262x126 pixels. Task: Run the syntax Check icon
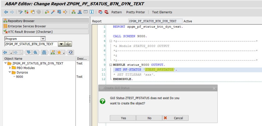pyautogui.click(x=47, y=12)
